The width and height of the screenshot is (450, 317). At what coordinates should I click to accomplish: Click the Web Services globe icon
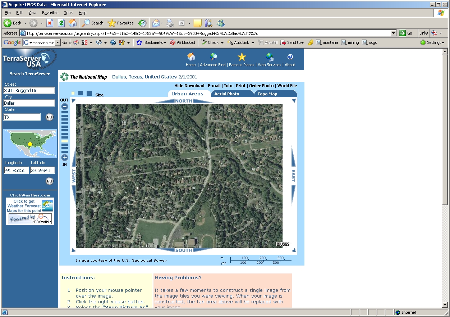click(x=270, y=57)
